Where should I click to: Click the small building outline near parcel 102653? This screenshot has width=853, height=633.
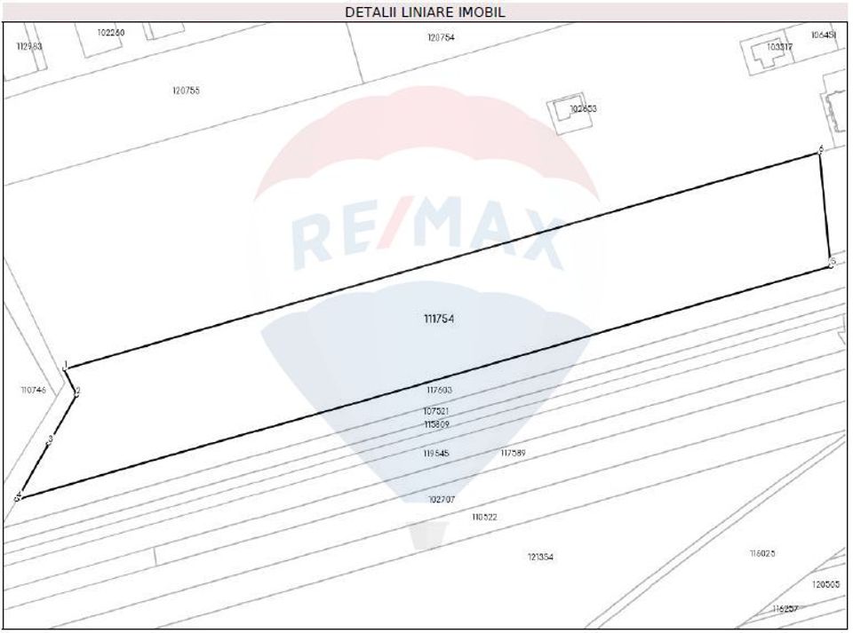565,107
